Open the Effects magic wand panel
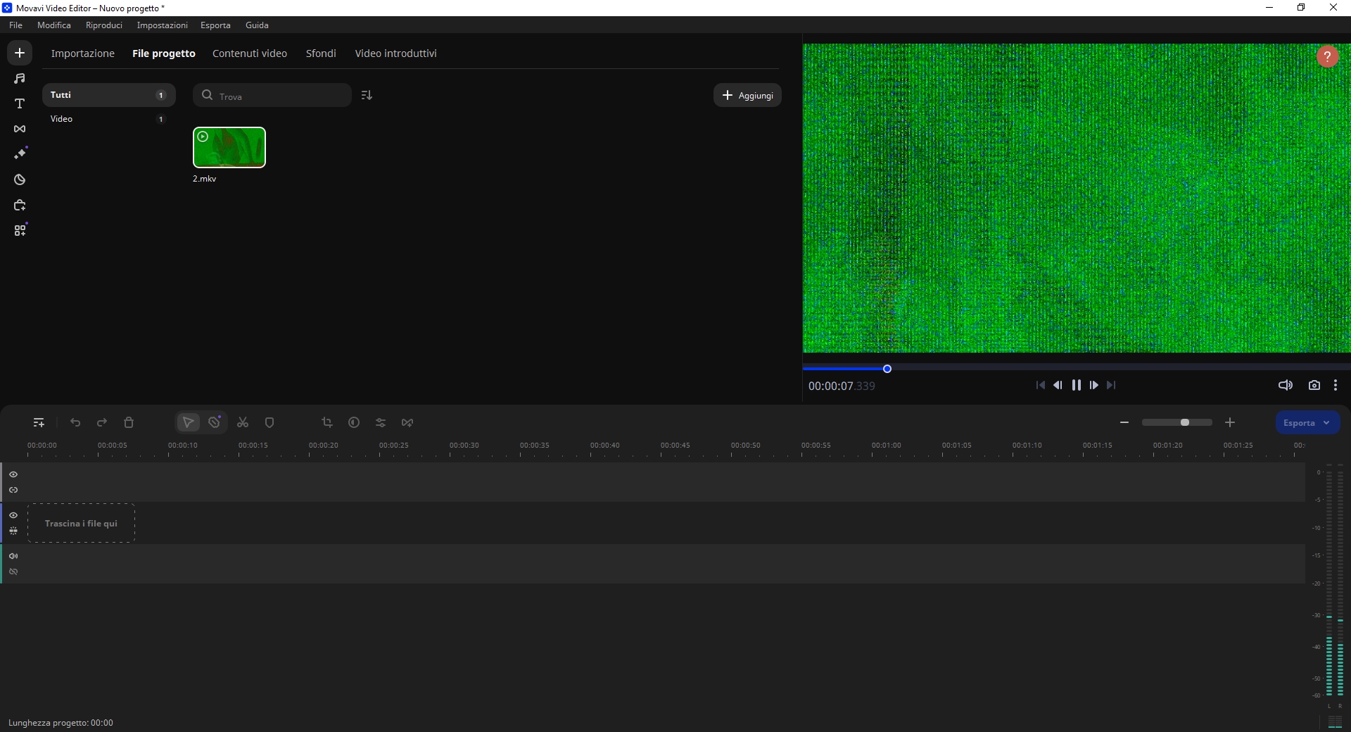This screenshot has width=1351, height=732. pos(20,153)
